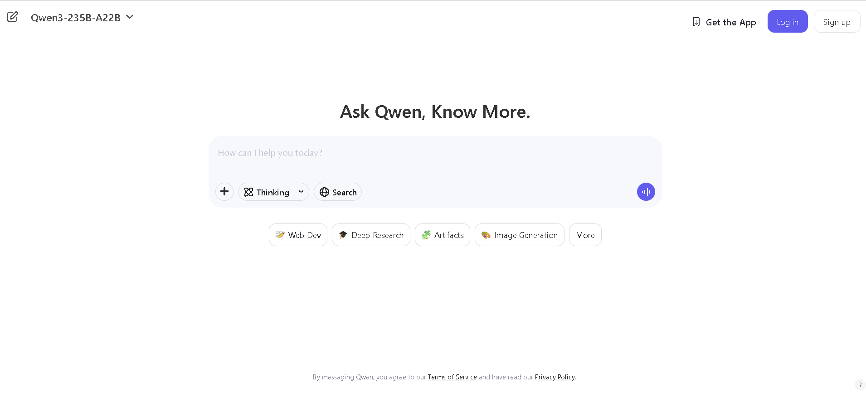The width and height of the screenshot is (866, 393).
Task: Select the Image Generation chip
Action: 520,235
